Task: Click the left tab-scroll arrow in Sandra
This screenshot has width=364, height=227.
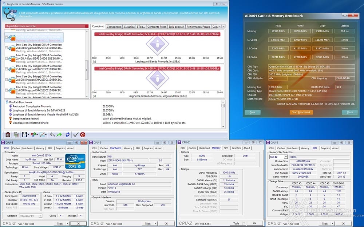Action: (220, 27)
